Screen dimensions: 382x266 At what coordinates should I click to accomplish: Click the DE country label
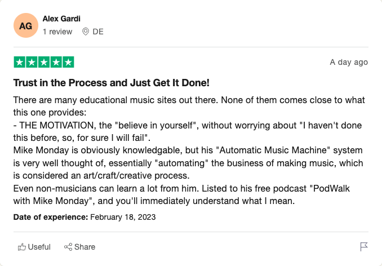coord(98,32)
